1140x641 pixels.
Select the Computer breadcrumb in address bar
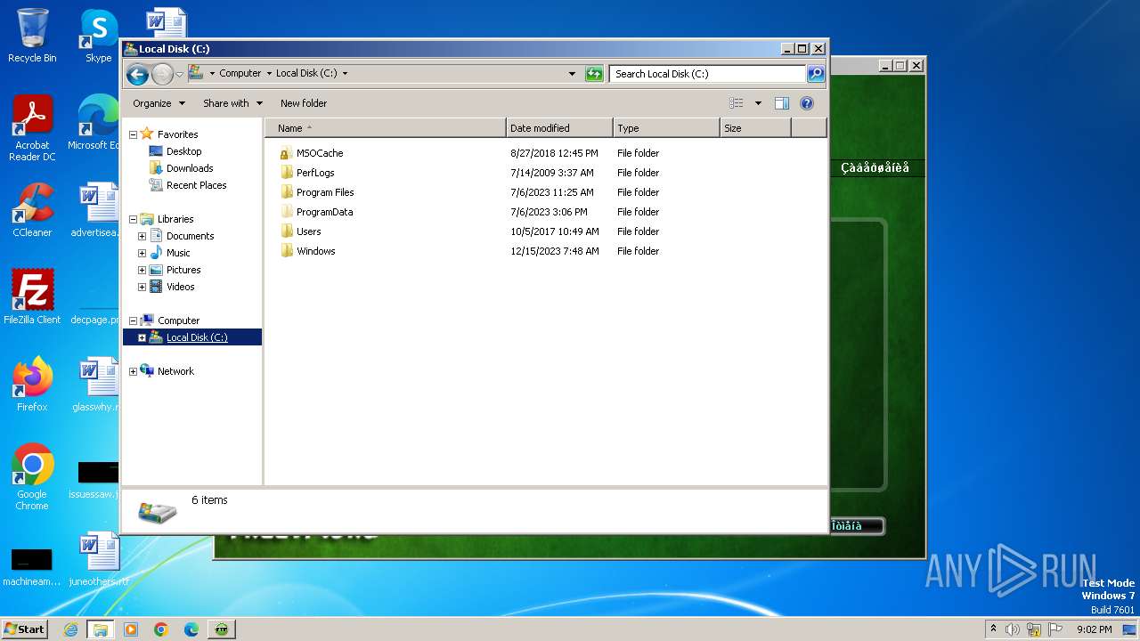click(x=240, y=74)
